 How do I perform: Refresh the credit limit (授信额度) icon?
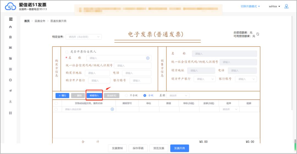click(x=258, y=34)
